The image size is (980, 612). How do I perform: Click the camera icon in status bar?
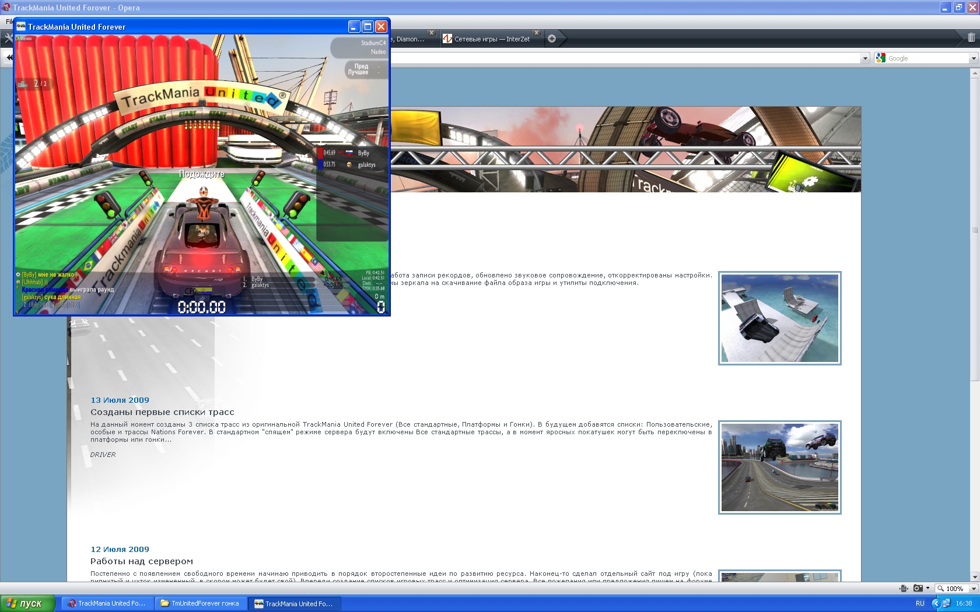point(918,588)
